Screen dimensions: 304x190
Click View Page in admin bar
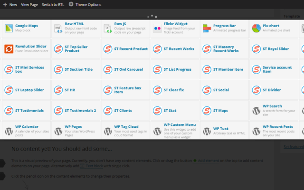tap(29, 4)
